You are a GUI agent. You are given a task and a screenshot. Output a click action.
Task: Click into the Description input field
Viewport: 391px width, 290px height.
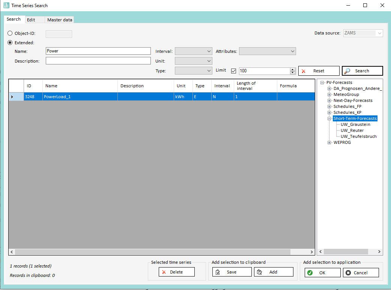pyautogui.click(x=98, y=61)
